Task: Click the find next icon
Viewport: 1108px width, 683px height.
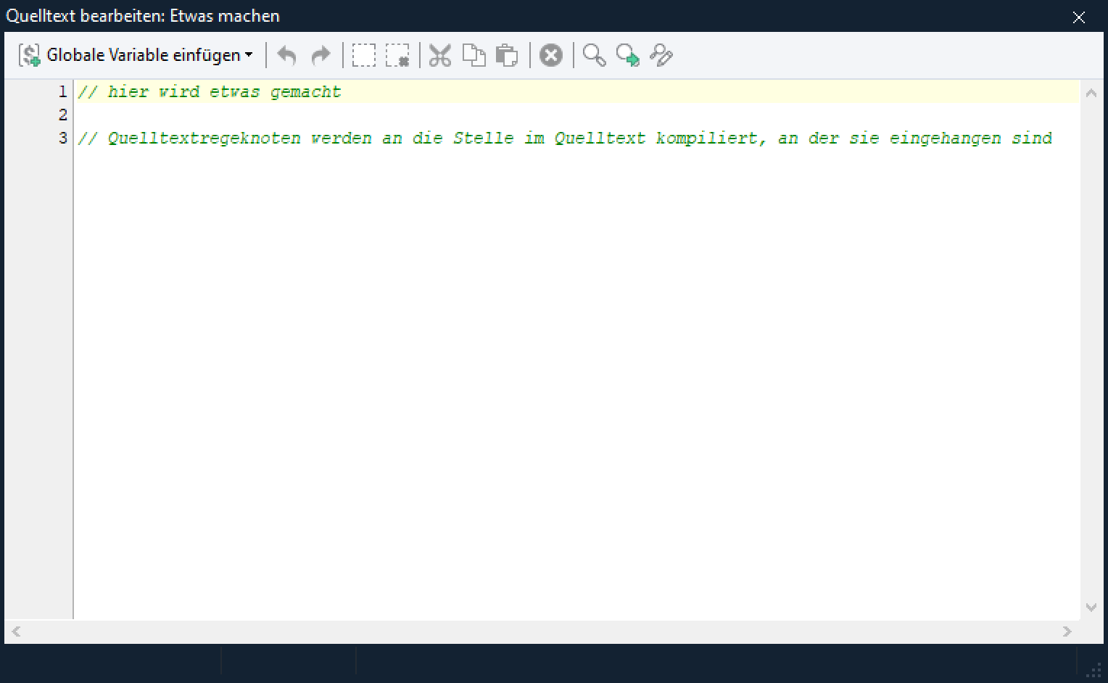Action: pos(627,55)
